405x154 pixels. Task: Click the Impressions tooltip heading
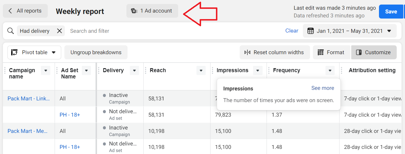238,89
